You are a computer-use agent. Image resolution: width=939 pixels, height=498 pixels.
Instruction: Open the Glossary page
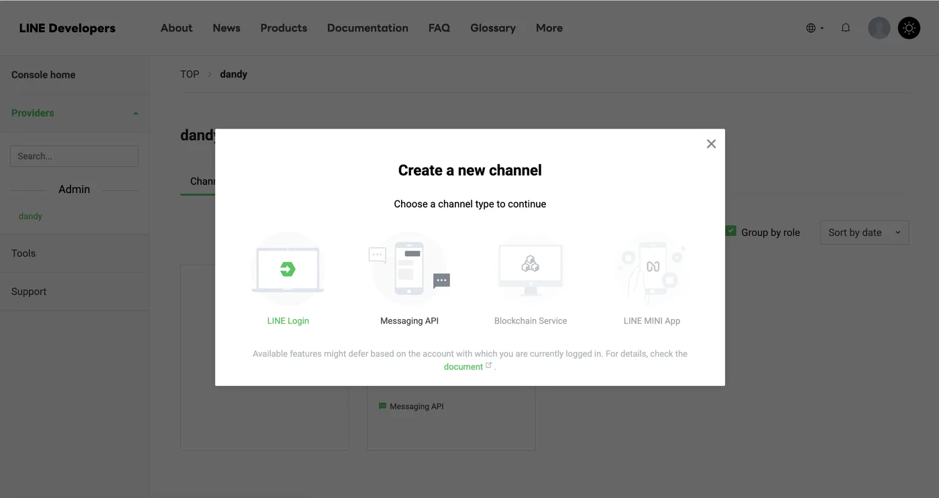point(493,28)
